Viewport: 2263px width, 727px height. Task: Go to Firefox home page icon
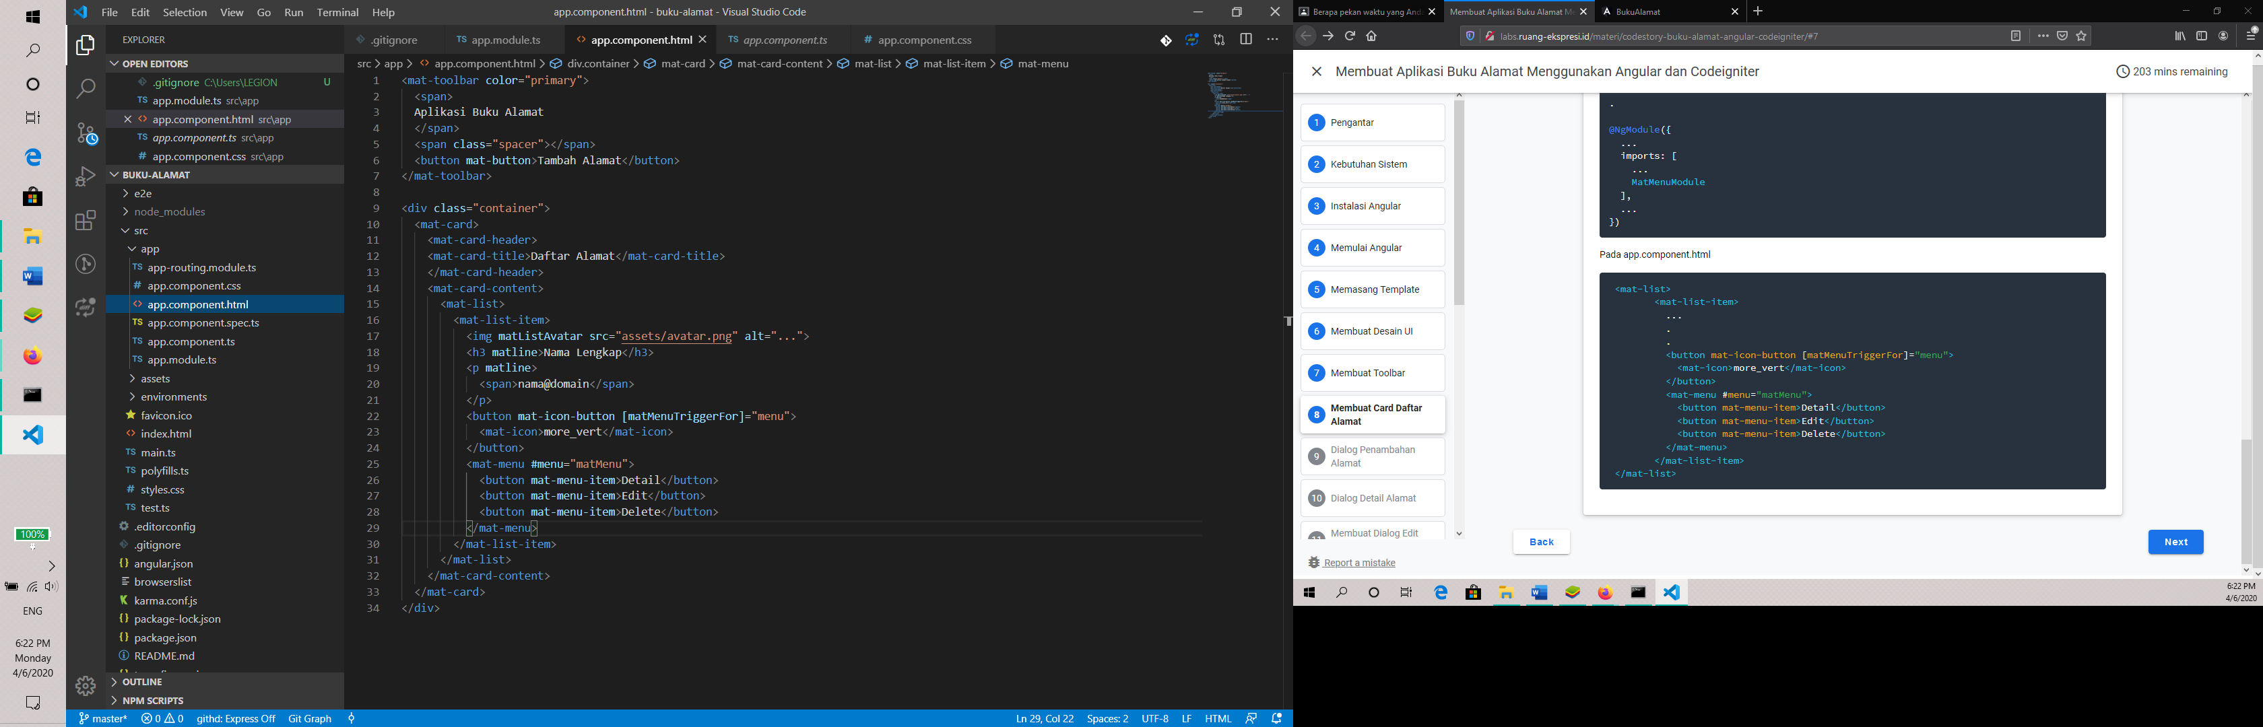(x=1371, y=36)
